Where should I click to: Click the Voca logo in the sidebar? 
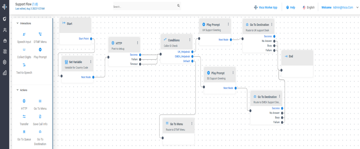pyautogui.click(x=4, y=7)
